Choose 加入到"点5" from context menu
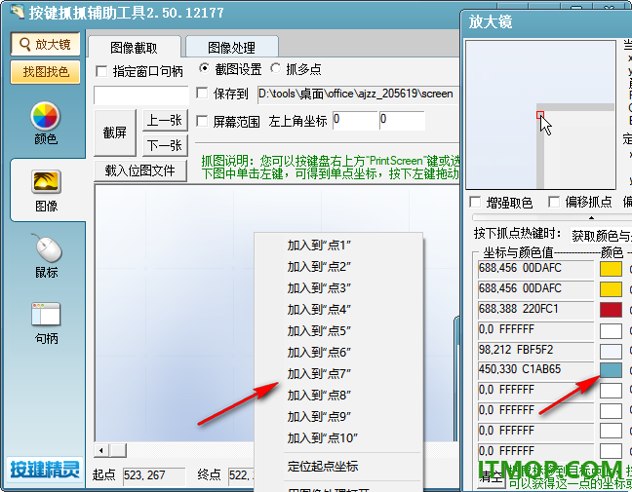The height and width of the screenshot is (492, 632). (338, 330)
